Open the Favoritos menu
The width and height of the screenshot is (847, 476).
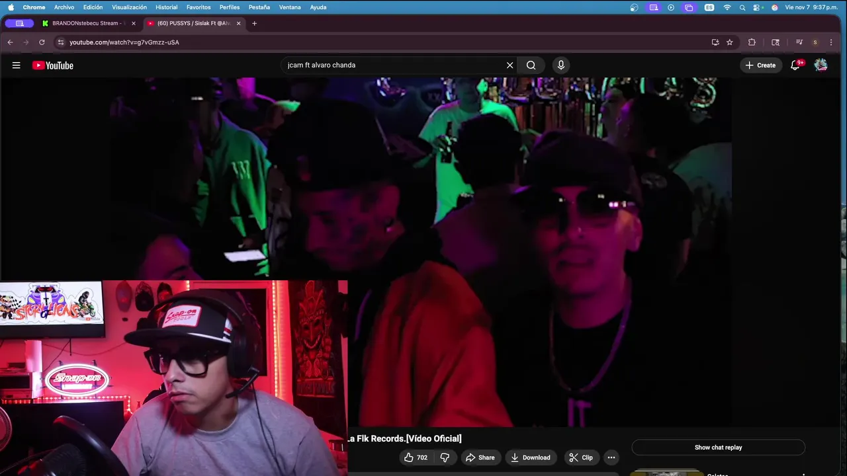[x=199, y=7]
